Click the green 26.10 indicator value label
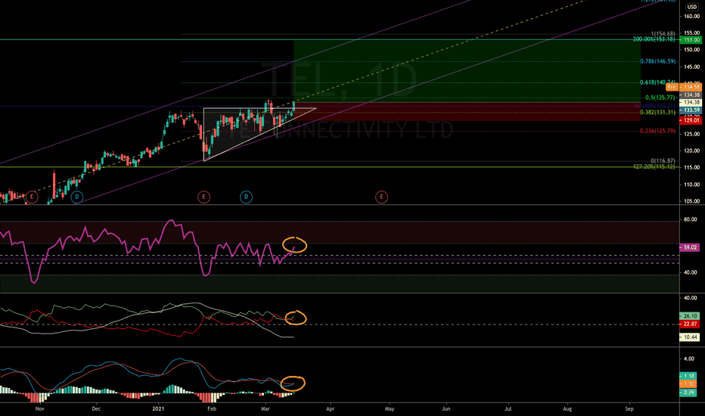Viewport: 705px width, 416px height. pos(689,316)
